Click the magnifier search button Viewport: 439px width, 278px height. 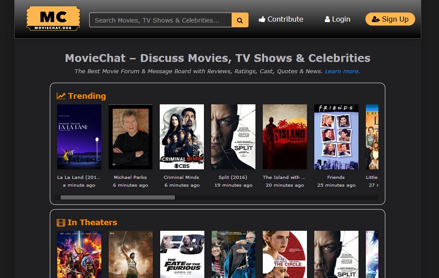click(x=240, y=20)
